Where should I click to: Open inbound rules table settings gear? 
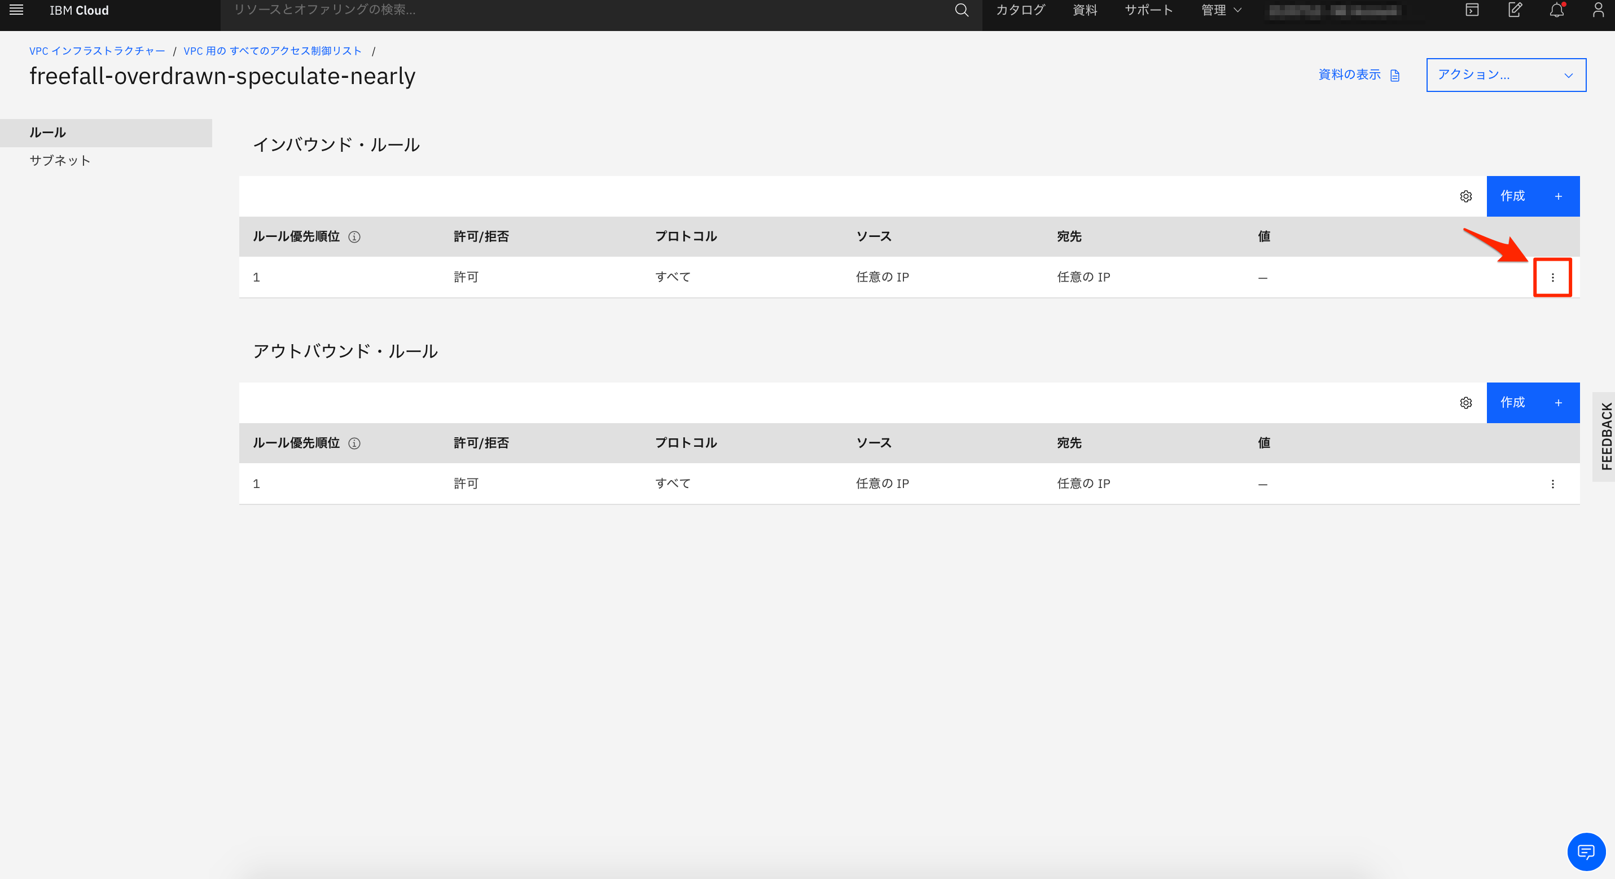point(1466,196)
